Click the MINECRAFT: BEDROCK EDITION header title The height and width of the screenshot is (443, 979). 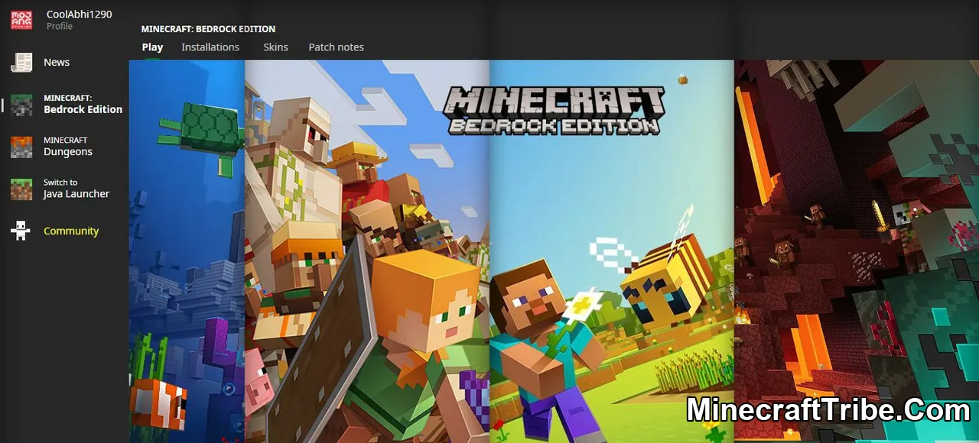click(x=208, y=29)
